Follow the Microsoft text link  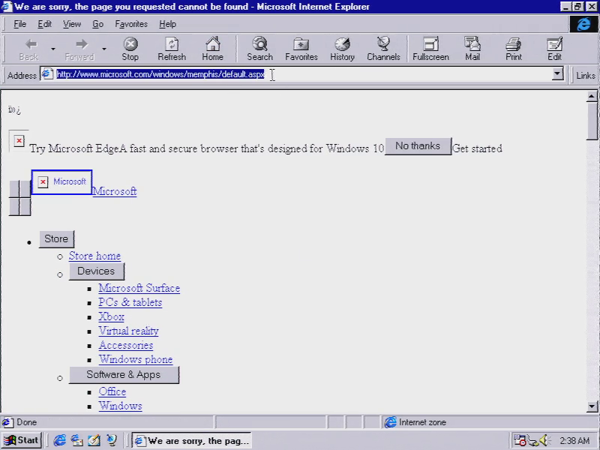pyautogui.click(x=115, y=191)
